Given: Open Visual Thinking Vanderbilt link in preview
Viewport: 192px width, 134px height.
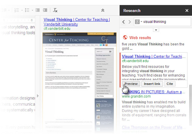Looking at the screenshot, I should 77,22.
